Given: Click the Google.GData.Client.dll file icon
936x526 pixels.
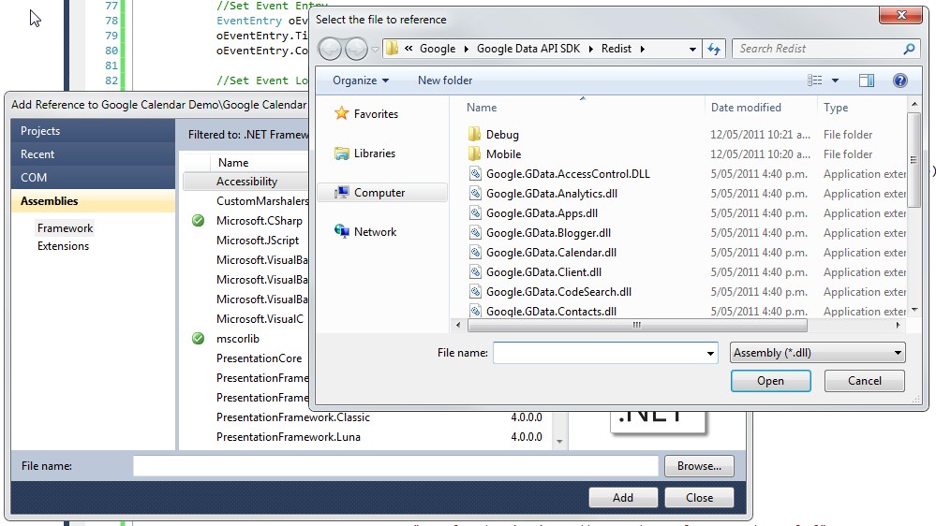Looking at the screenshot, I should [x=475, y=272].
